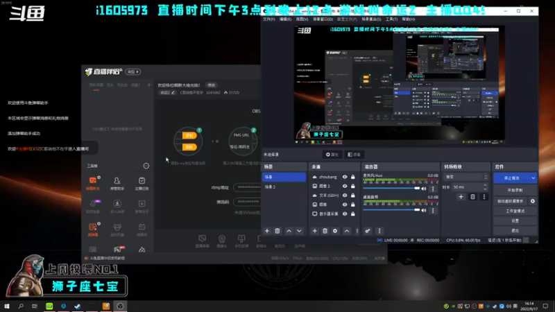This screenshot has height=312, width=555.
Task: Add a new scene with the plus icon
Action: coord(267,231)
